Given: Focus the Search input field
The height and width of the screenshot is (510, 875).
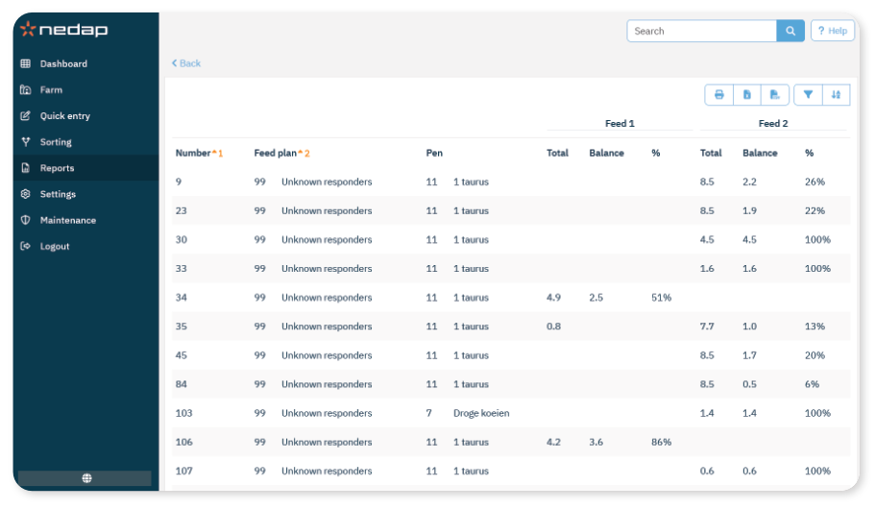Looking at the screenshot, I should (x=701, y=31).
